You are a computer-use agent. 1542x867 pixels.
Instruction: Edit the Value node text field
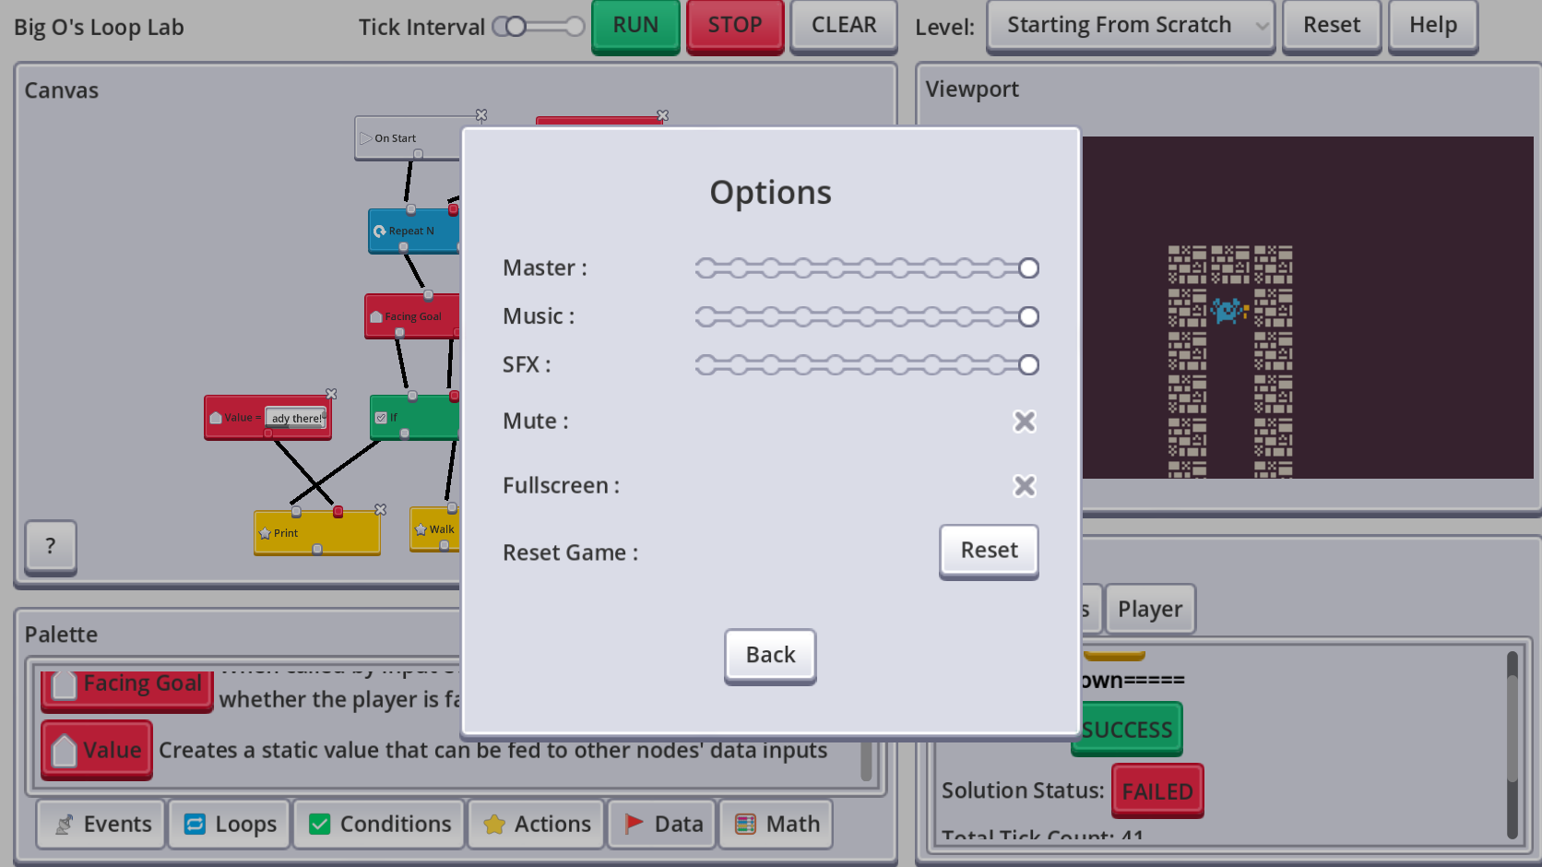[296, 418]
